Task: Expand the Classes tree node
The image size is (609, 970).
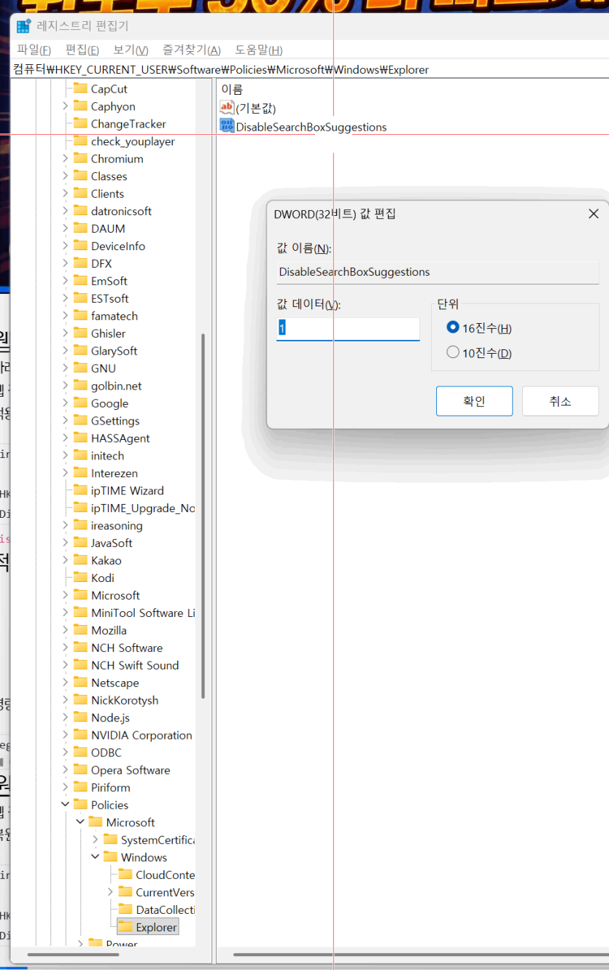Action: pos(65,176)
